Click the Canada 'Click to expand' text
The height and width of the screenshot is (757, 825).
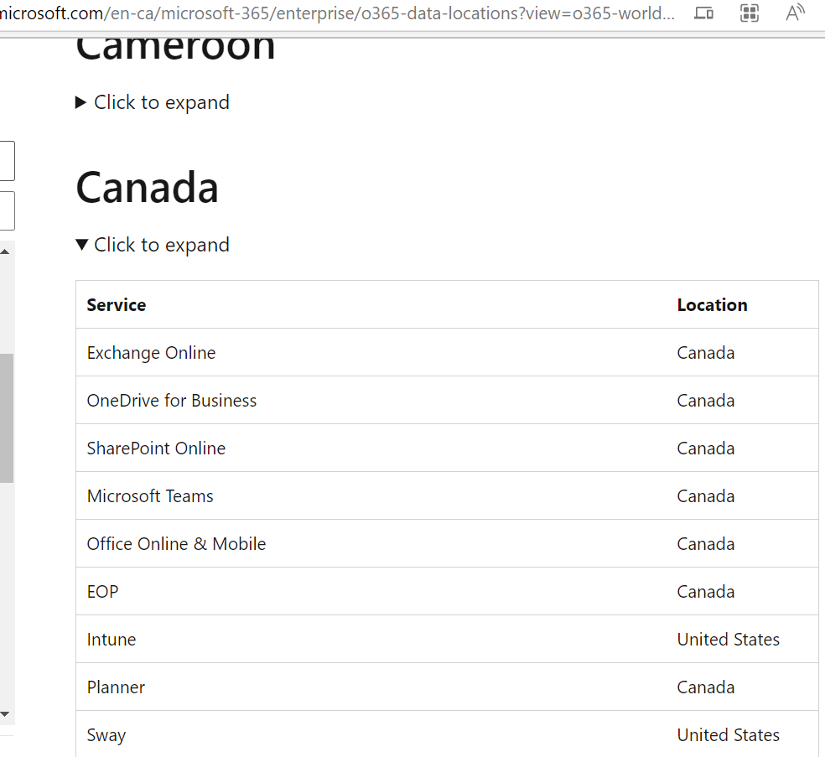162,245
